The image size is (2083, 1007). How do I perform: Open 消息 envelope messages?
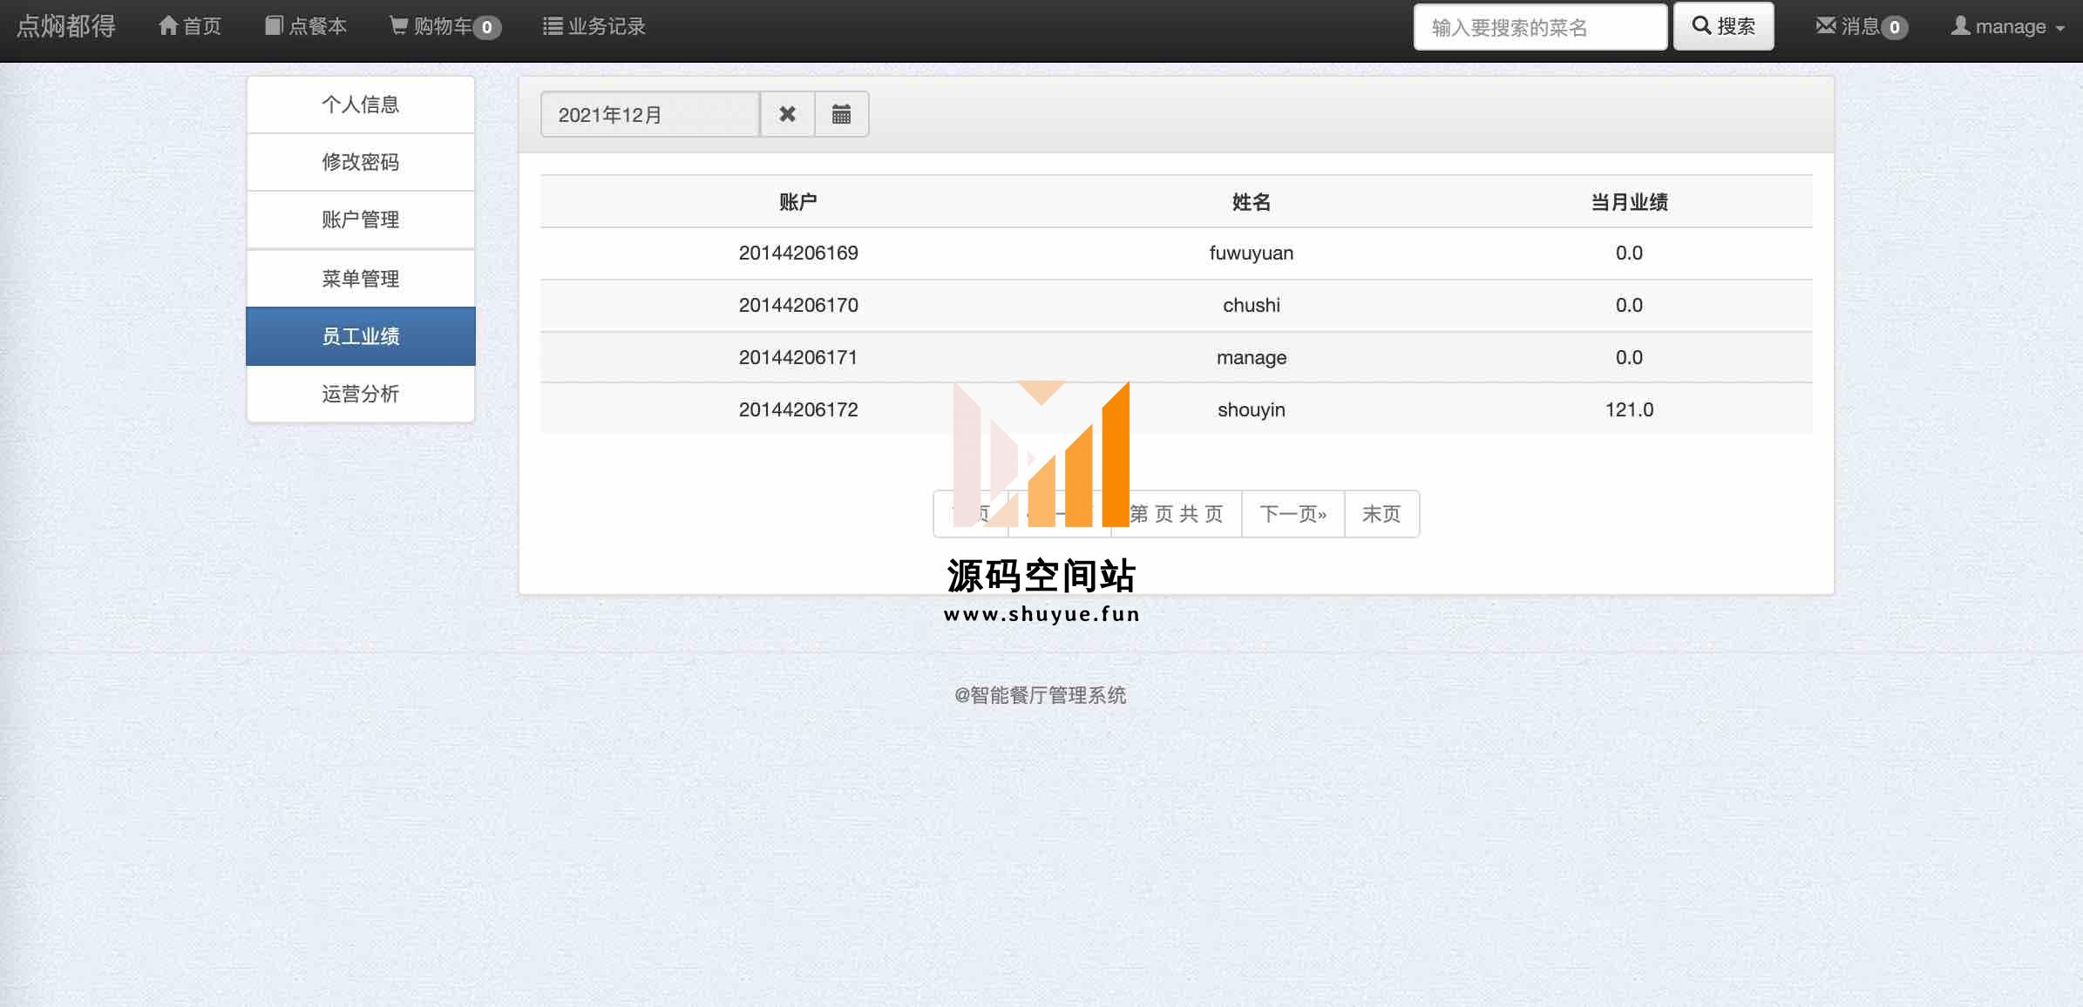point(1861,26)
